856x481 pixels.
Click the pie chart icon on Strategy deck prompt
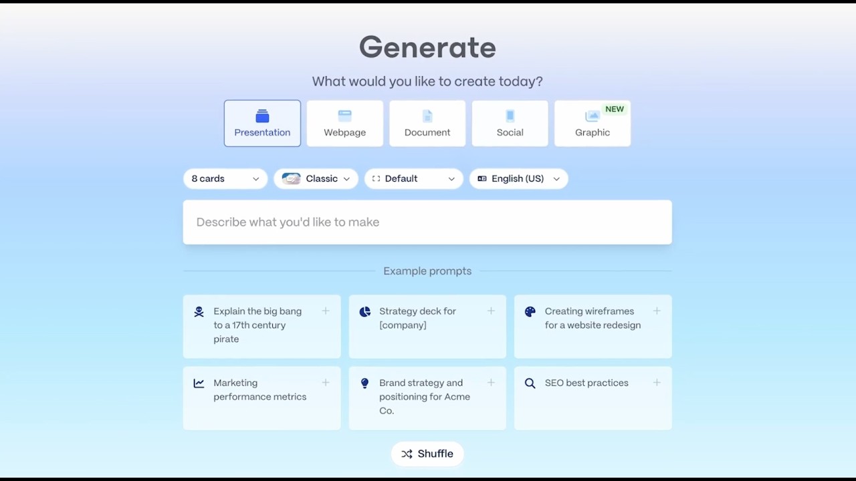click(364, 311)
